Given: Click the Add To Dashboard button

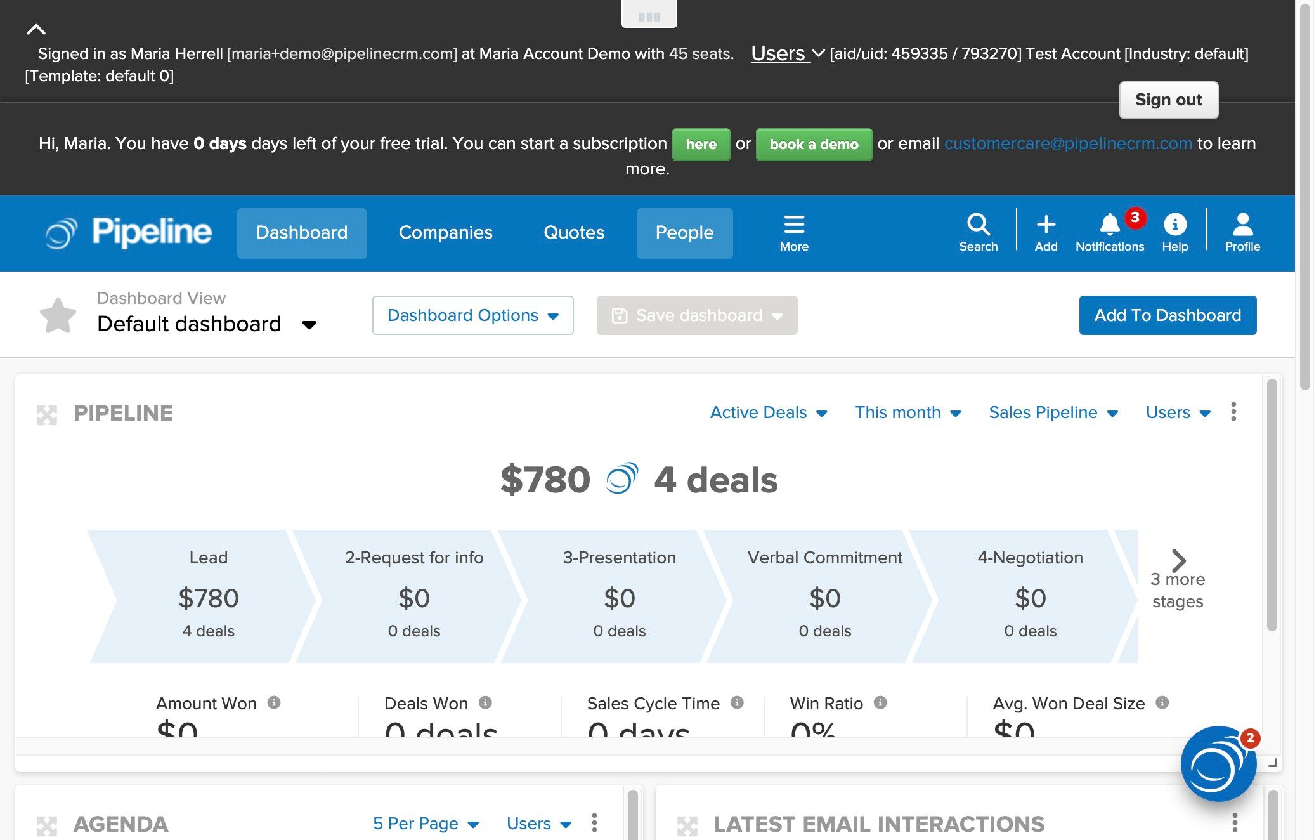Looking at the screenshot, I should tap(1167, 315).
